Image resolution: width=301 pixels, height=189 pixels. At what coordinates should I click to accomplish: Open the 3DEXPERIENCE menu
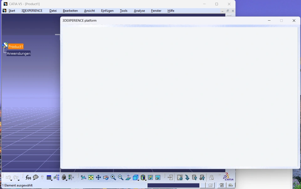(x=32, y=11)
